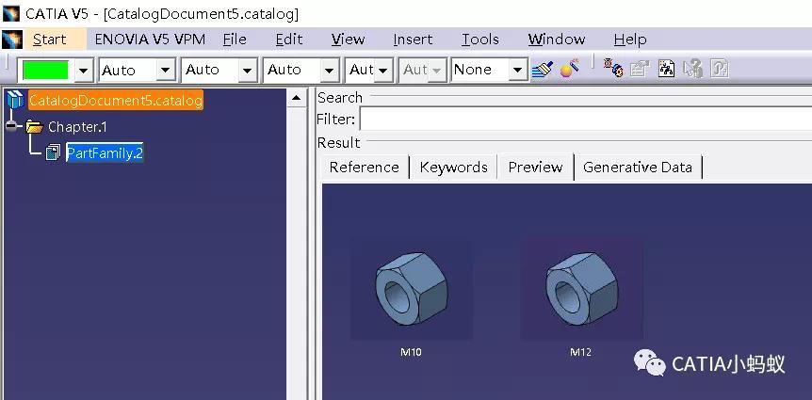Open the ENOVIA V5 VPM menu
This screenshot has width=812, height=400.
coord(150,40)
